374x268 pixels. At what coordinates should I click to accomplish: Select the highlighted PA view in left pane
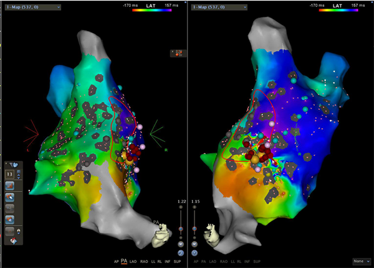pyautogui.click(x=124, y=262)
